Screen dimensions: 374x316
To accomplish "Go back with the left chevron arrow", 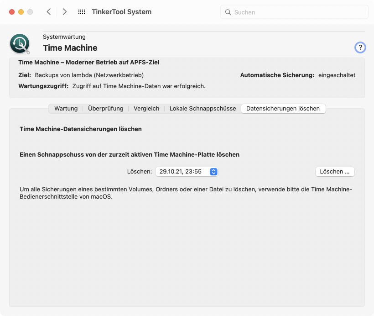I will 49,12.
